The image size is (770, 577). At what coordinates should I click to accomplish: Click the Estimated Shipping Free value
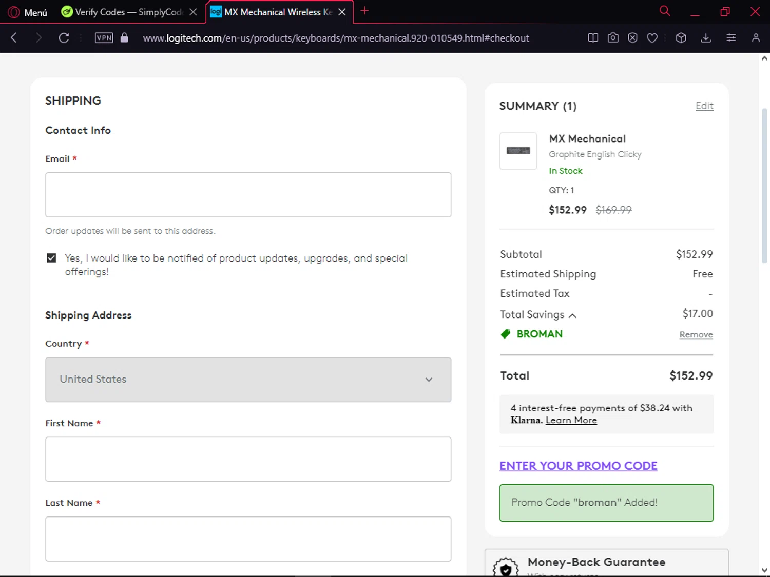(x=702, y=274)
